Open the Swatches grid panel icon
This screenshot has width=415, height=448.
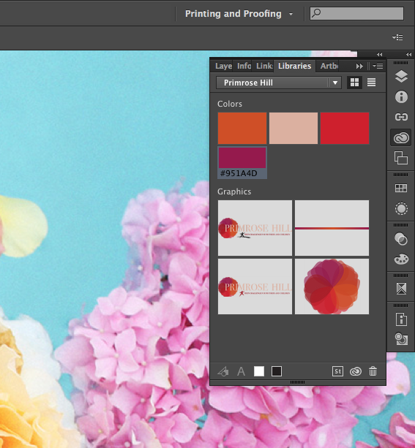point(401,188)
